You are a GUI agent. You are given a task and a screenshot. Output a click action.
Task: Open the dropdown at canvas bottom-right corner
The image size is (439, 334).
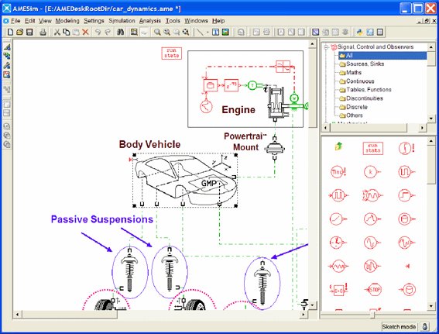click(312, 305)
